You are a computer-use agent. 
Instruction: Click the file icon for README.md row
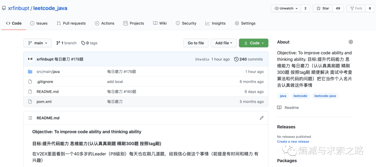click(30, 92)
